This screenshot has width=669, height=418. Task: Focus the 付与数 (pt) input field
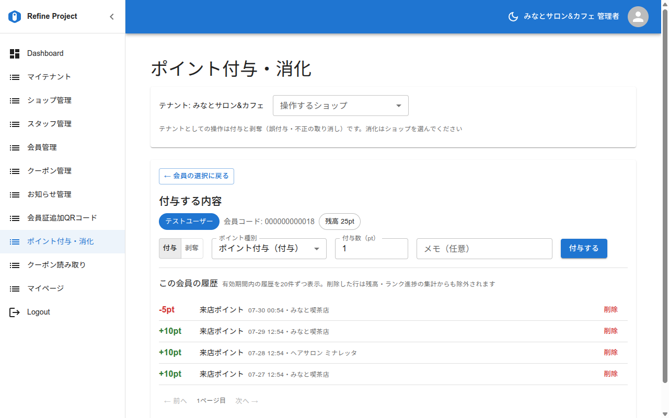(x=372, y=249)
